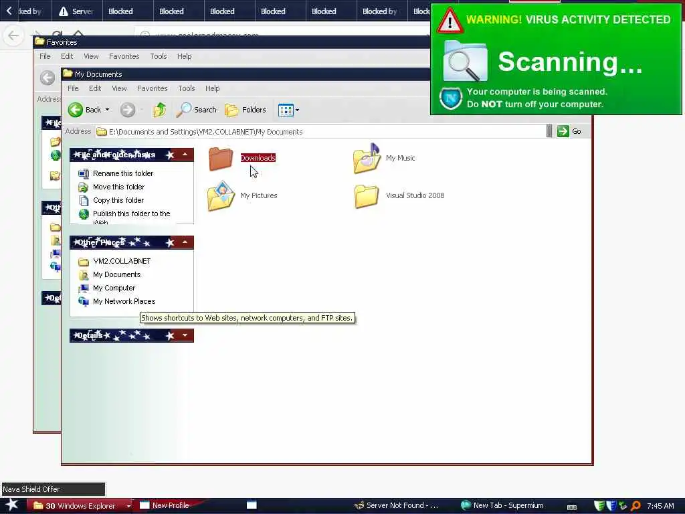
Task: Click the highlighted Downloads label
Action: pos(258,158)
